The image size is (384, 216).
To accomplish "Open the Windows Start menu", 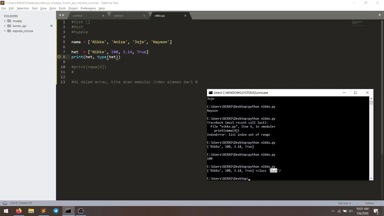I will [x=6, y=211].
